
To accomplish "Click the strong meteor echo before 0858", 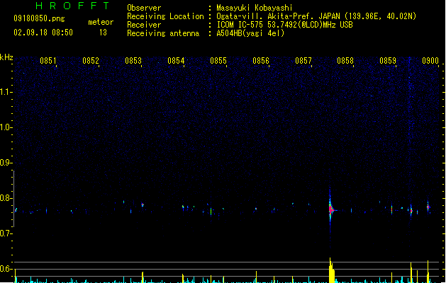I will pyautogui.click(x=331, y=209).
